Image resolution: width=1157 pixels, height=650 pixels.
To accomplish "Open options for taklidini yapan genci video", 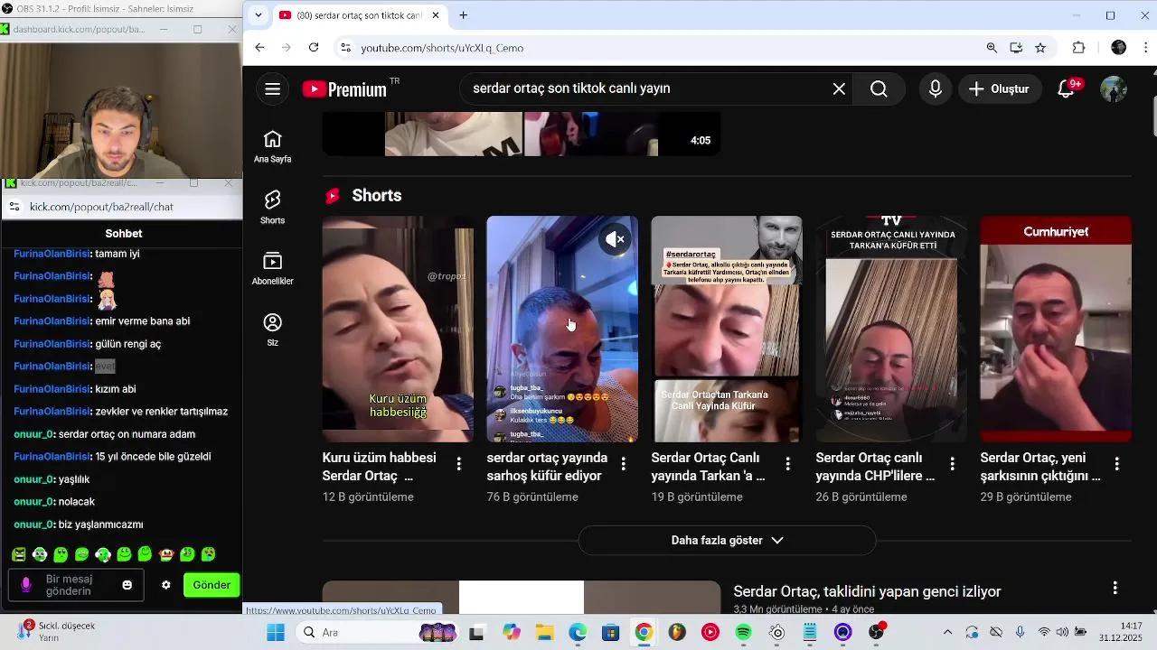I will click(x=1115, y=589).
